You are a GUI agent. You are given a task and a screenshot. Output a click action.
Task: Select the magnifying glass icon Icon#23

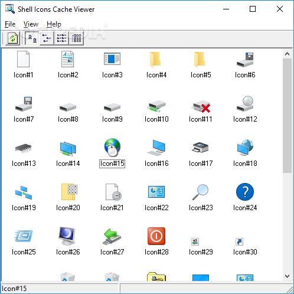200,192
